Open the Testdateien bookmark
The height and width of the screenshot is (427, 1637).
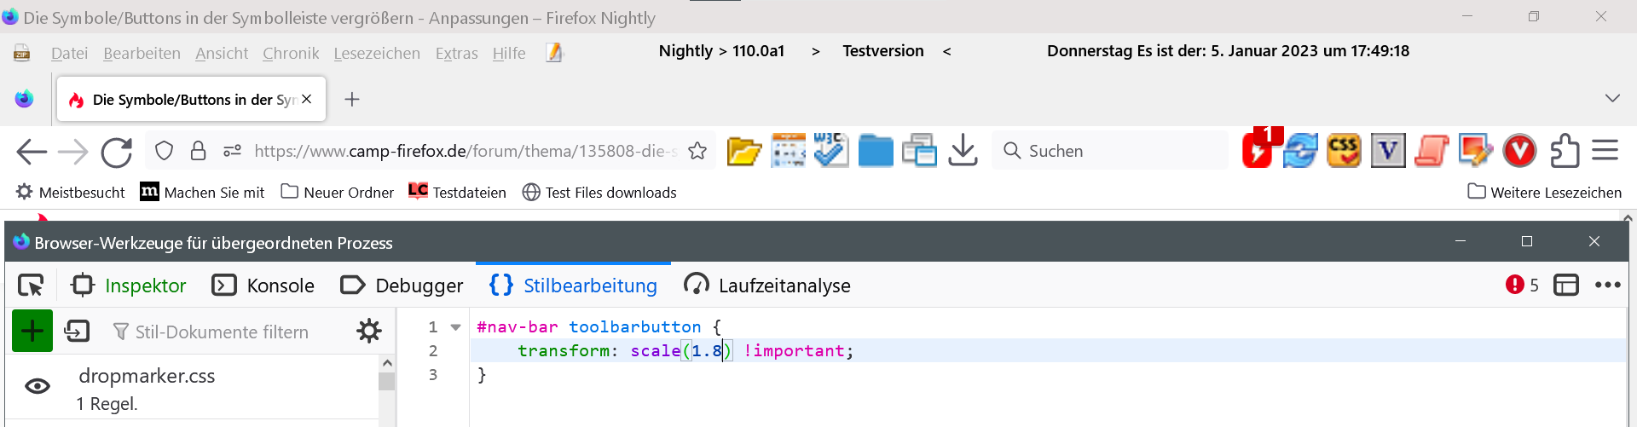tap(457, 193)
